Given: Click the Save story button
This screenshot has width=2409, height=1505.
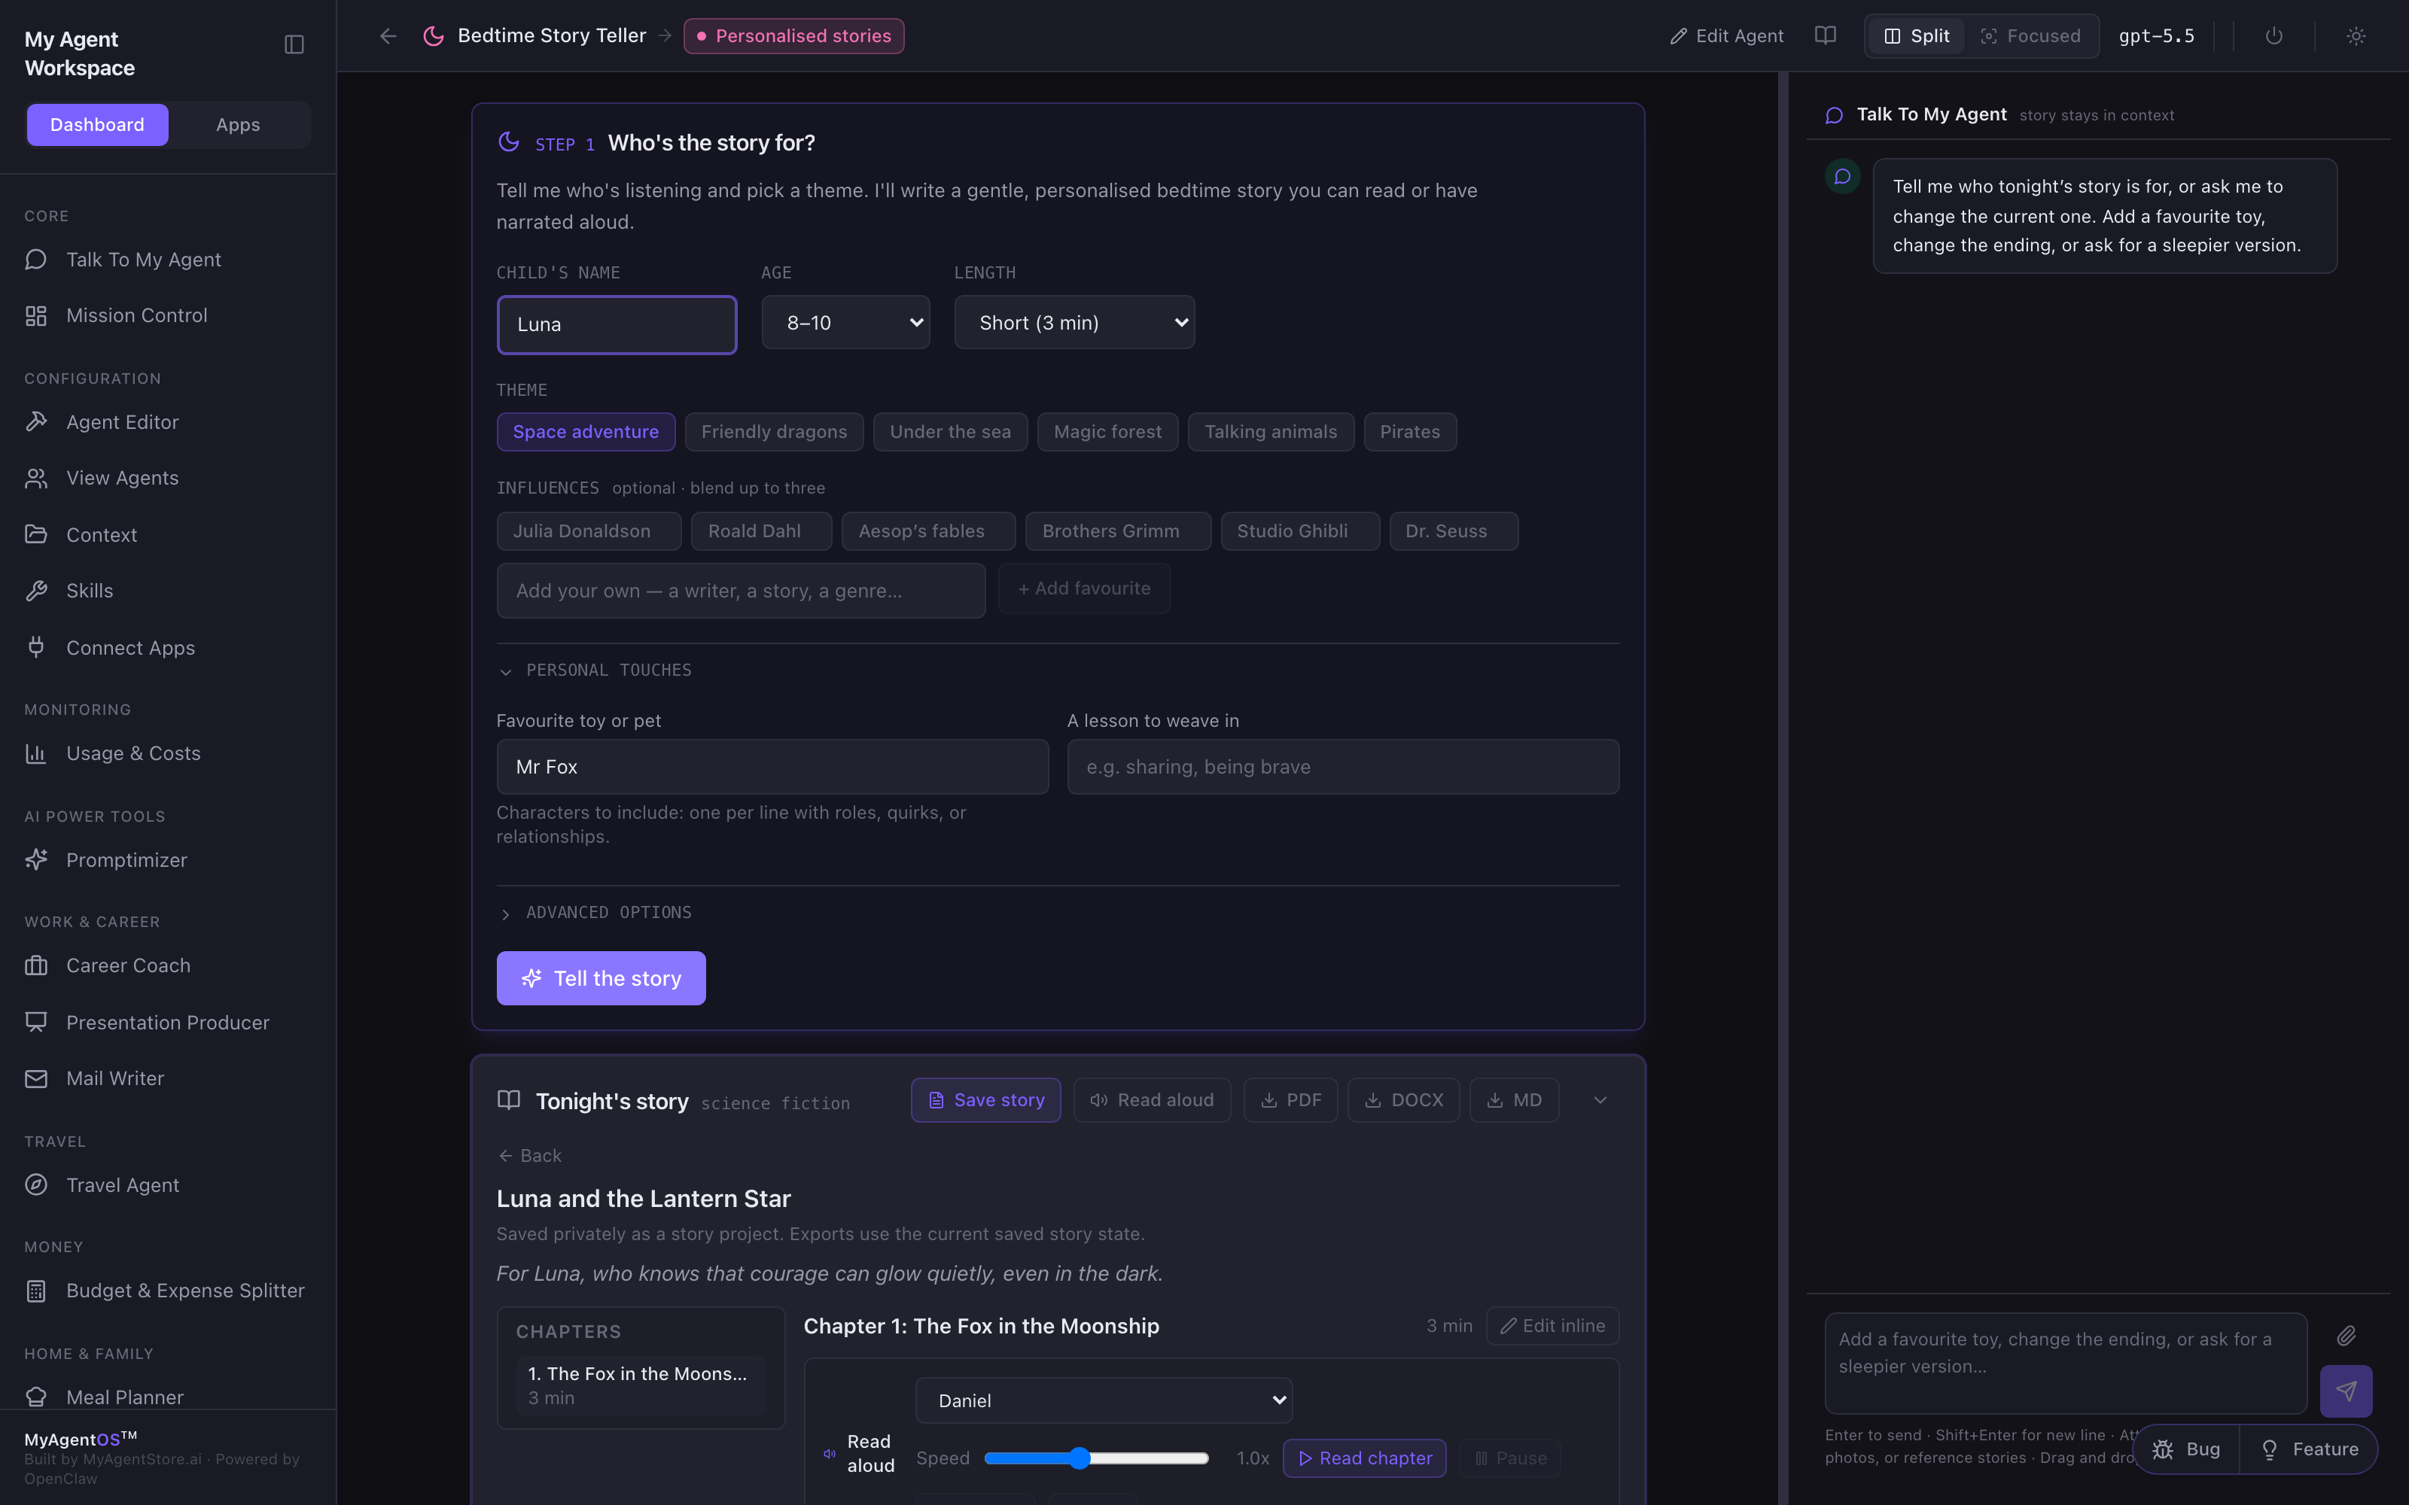Looking at the screenshot, I should tap(985, 1100).
